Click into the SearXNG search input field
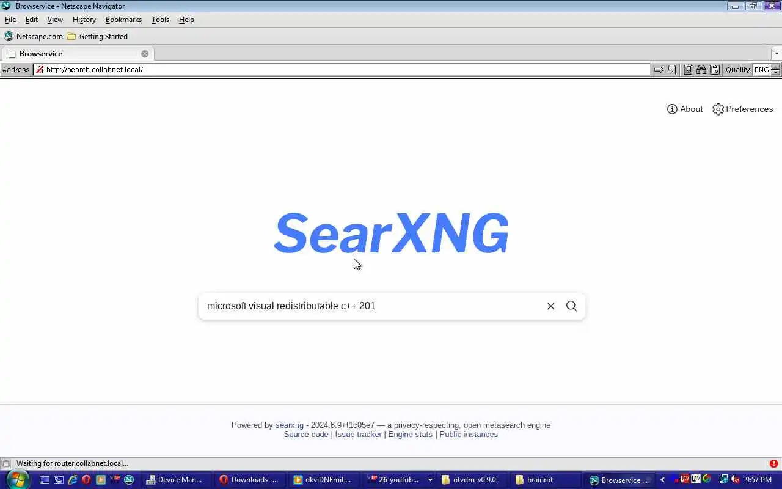The height and width of the screenshot is (489, 782). coord(373,306)
